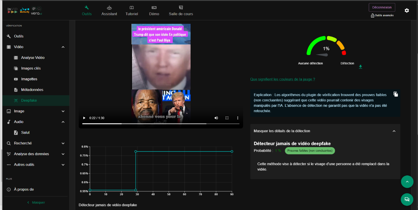This screenshot has height=210, width=418.
Task: Collapse Masquer les détails de la détection
Action: (x=325, y=131)
